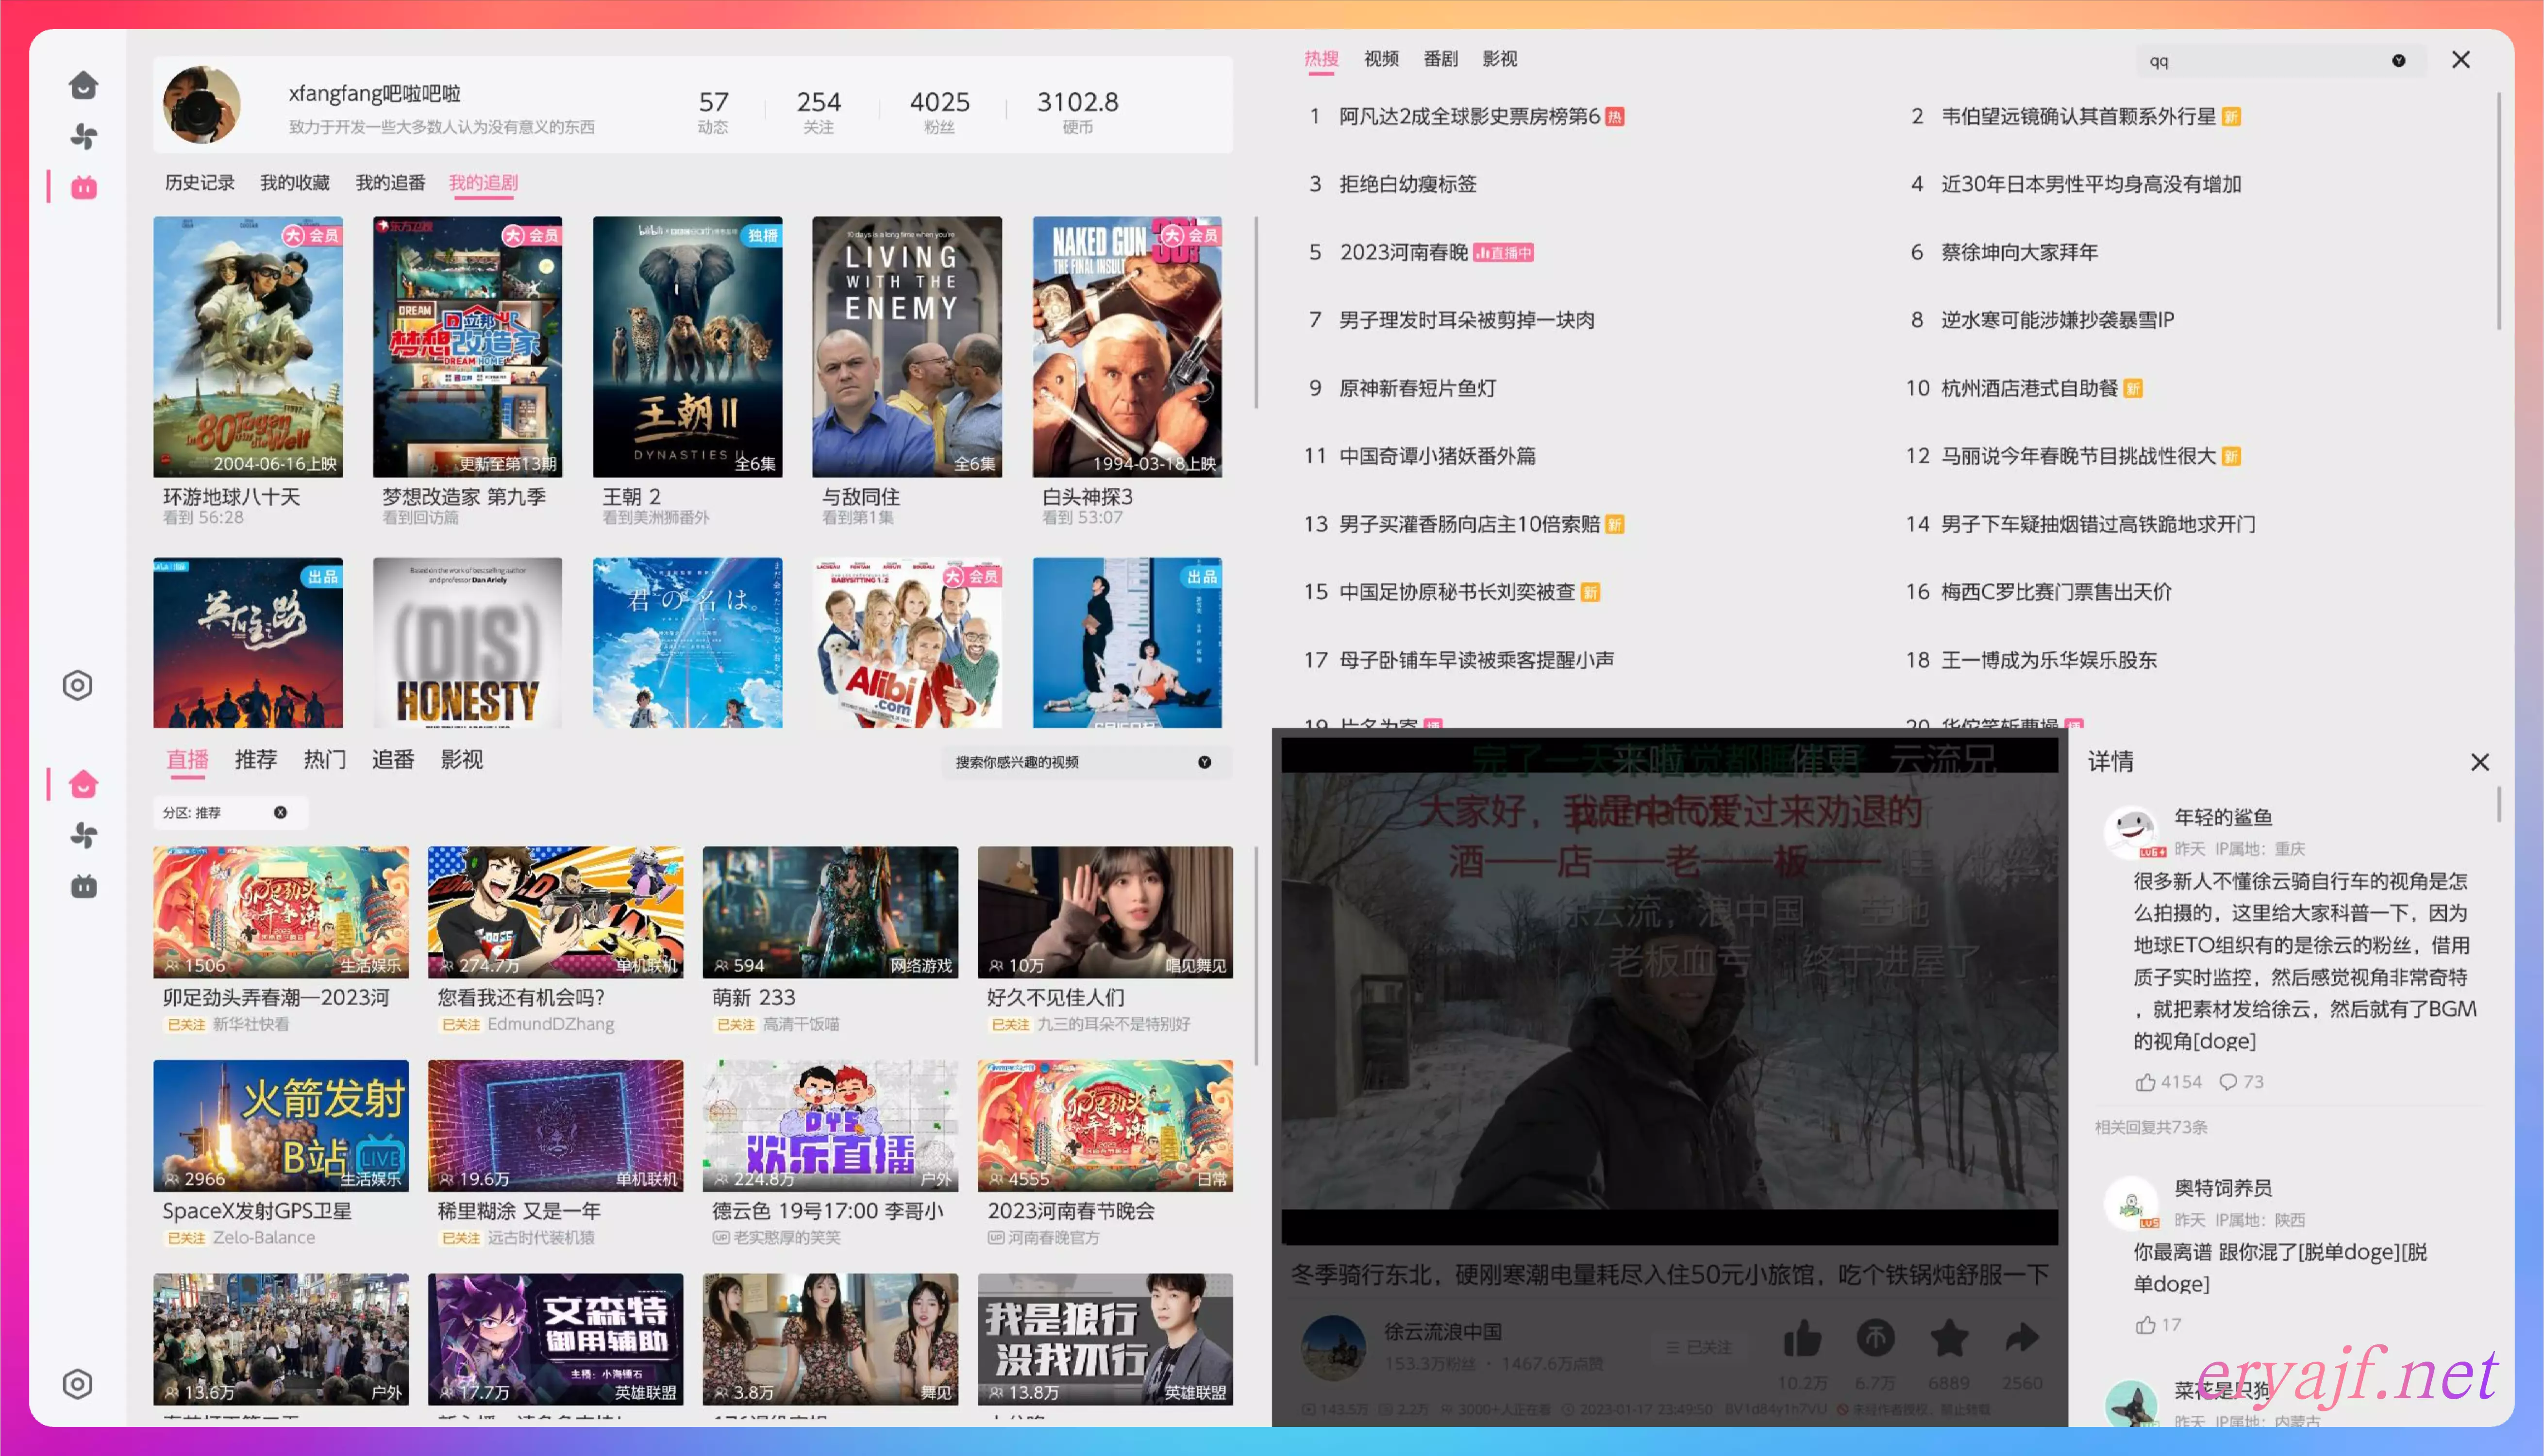Open hot search 蔡徐坤向大家拜年
This screenshot has height=1456, width=2544.
click(x=2019, y=252)
